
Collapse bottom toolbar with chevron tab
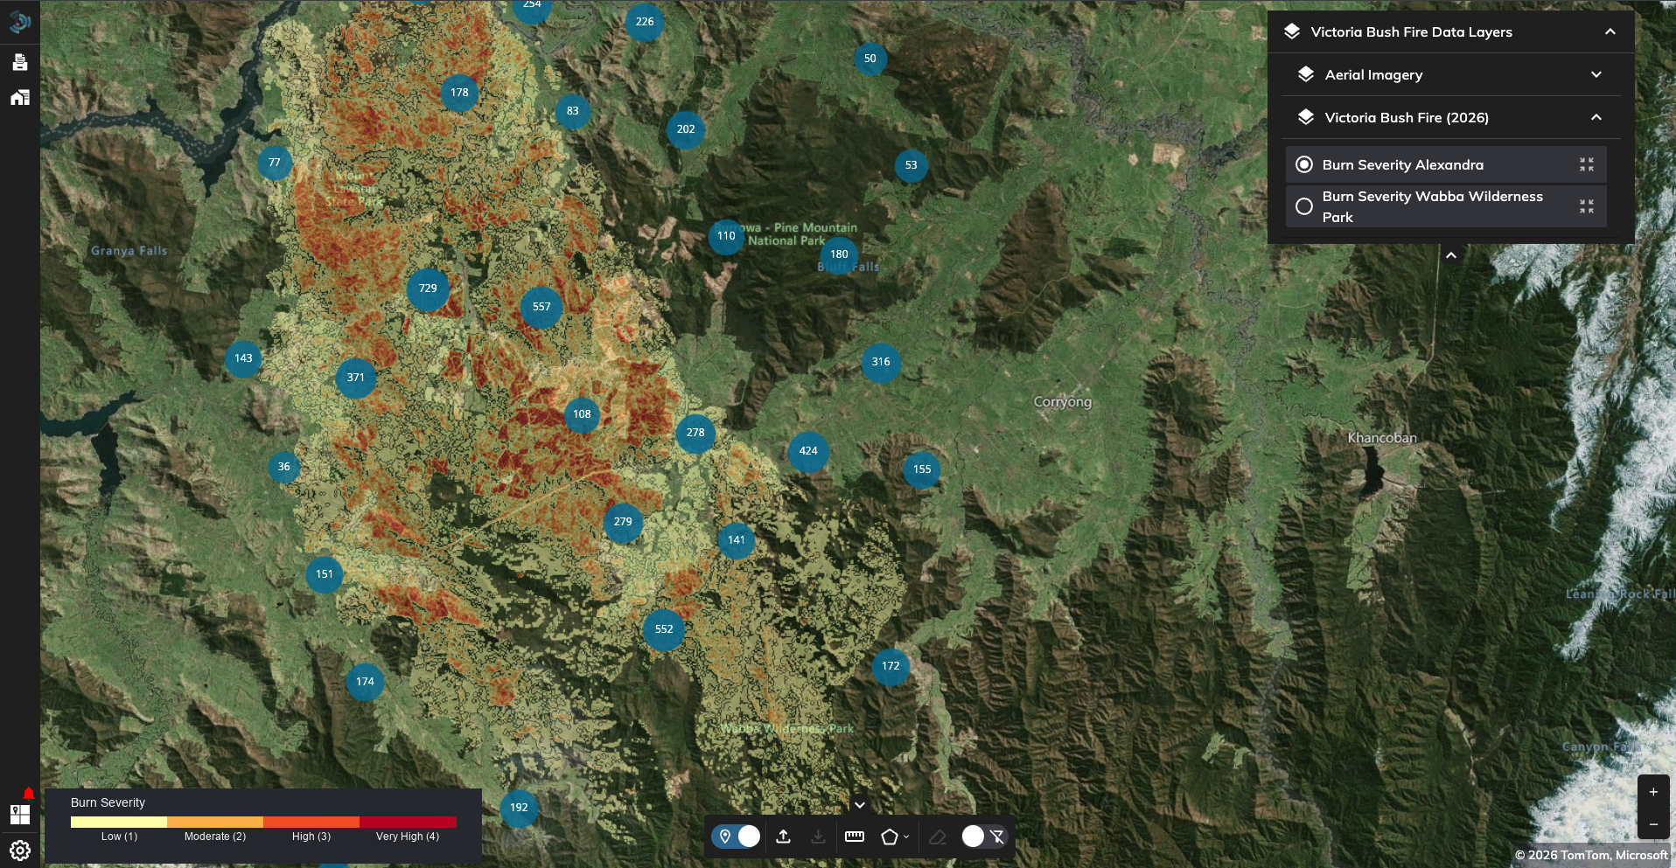860,804
